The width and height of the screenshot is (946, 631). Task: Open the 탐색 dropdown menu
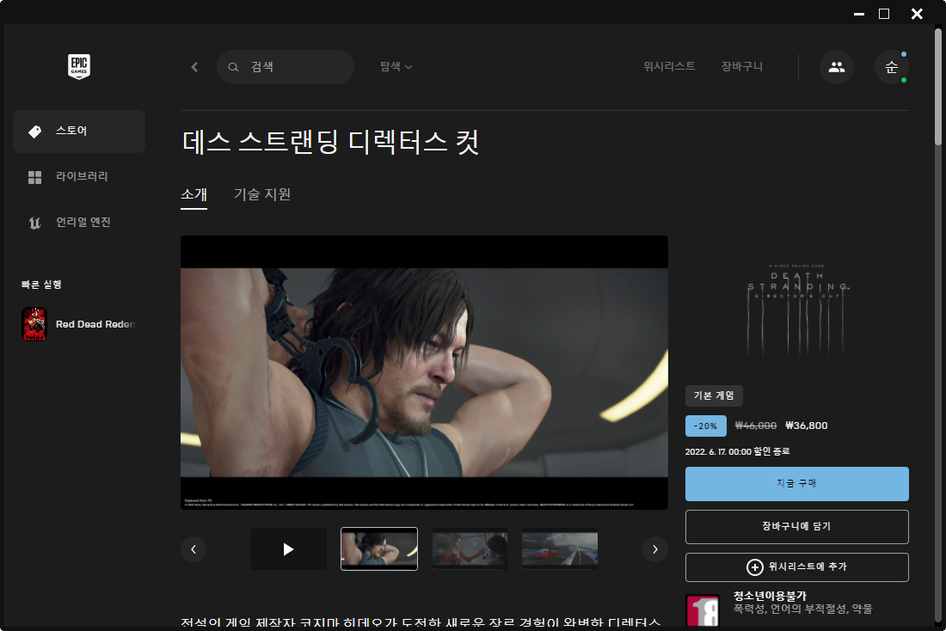click(396, 66)
